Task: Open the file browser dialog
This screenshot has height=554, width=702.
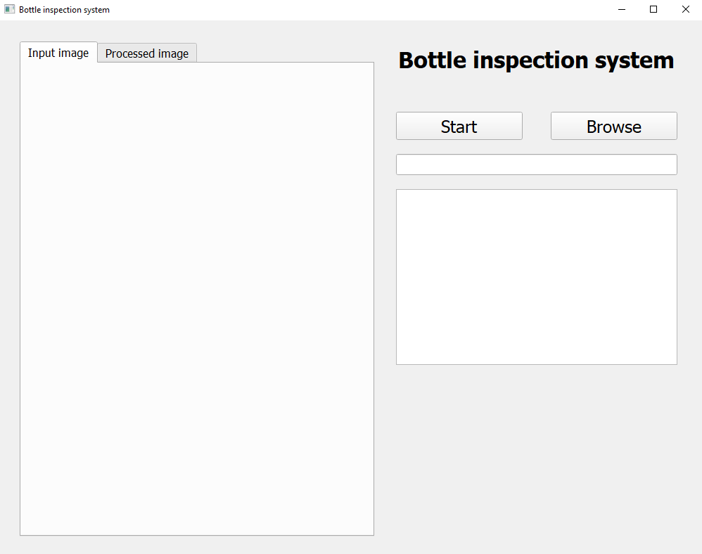Action: click(613, 126)
